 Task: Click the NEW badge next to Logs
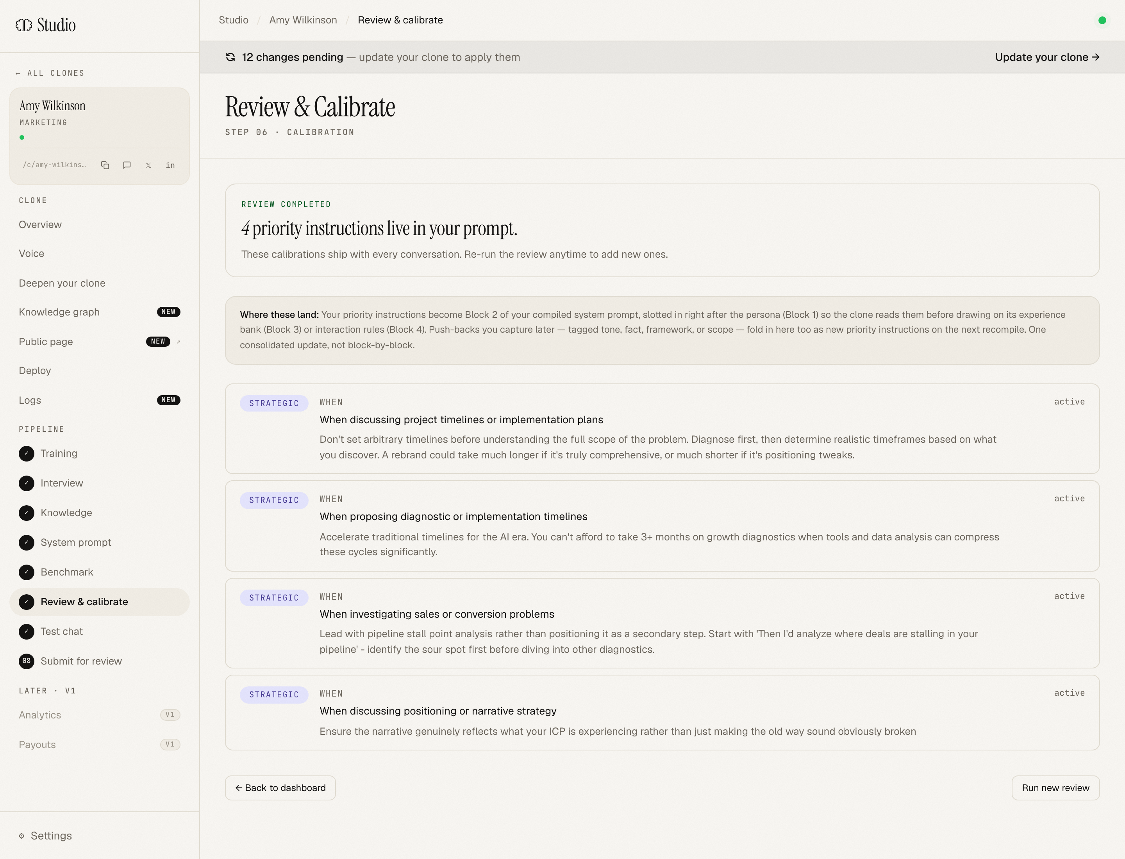click(x=168, y=400)
